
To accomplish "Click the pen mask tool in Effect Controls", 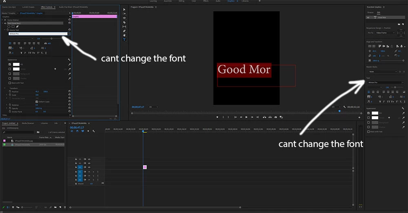I will (x=18, y=26).
